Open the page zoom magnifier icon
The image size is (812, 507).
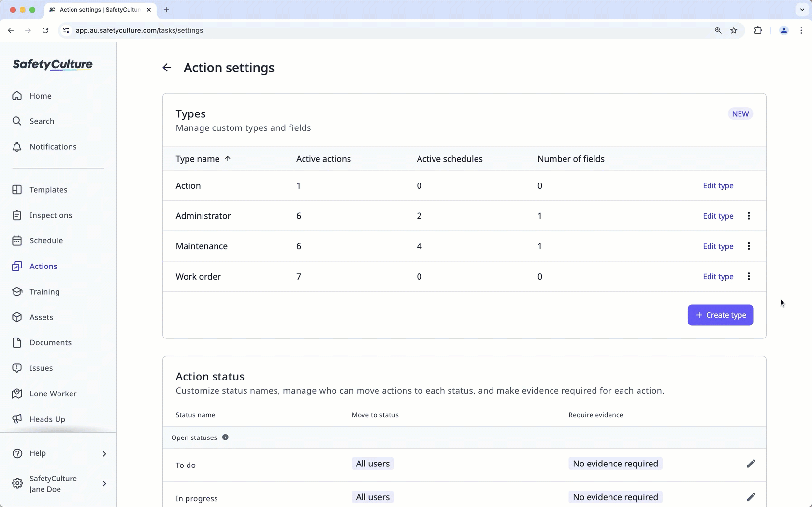pos(718,30)
